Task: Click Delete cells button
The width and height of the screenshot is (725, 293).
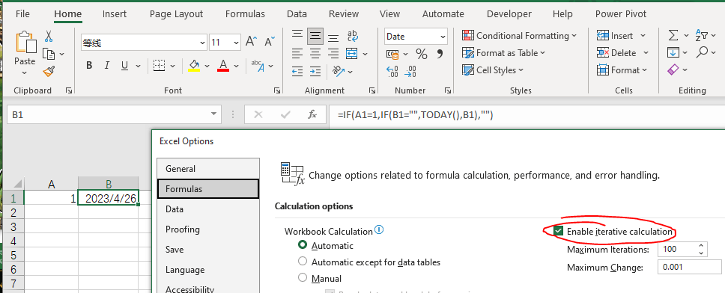Action: point(617,52)
